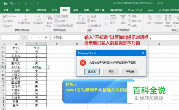Open the 新建查询 dropdown
This screenshot has width=179, height=110.
click(49, 21)
